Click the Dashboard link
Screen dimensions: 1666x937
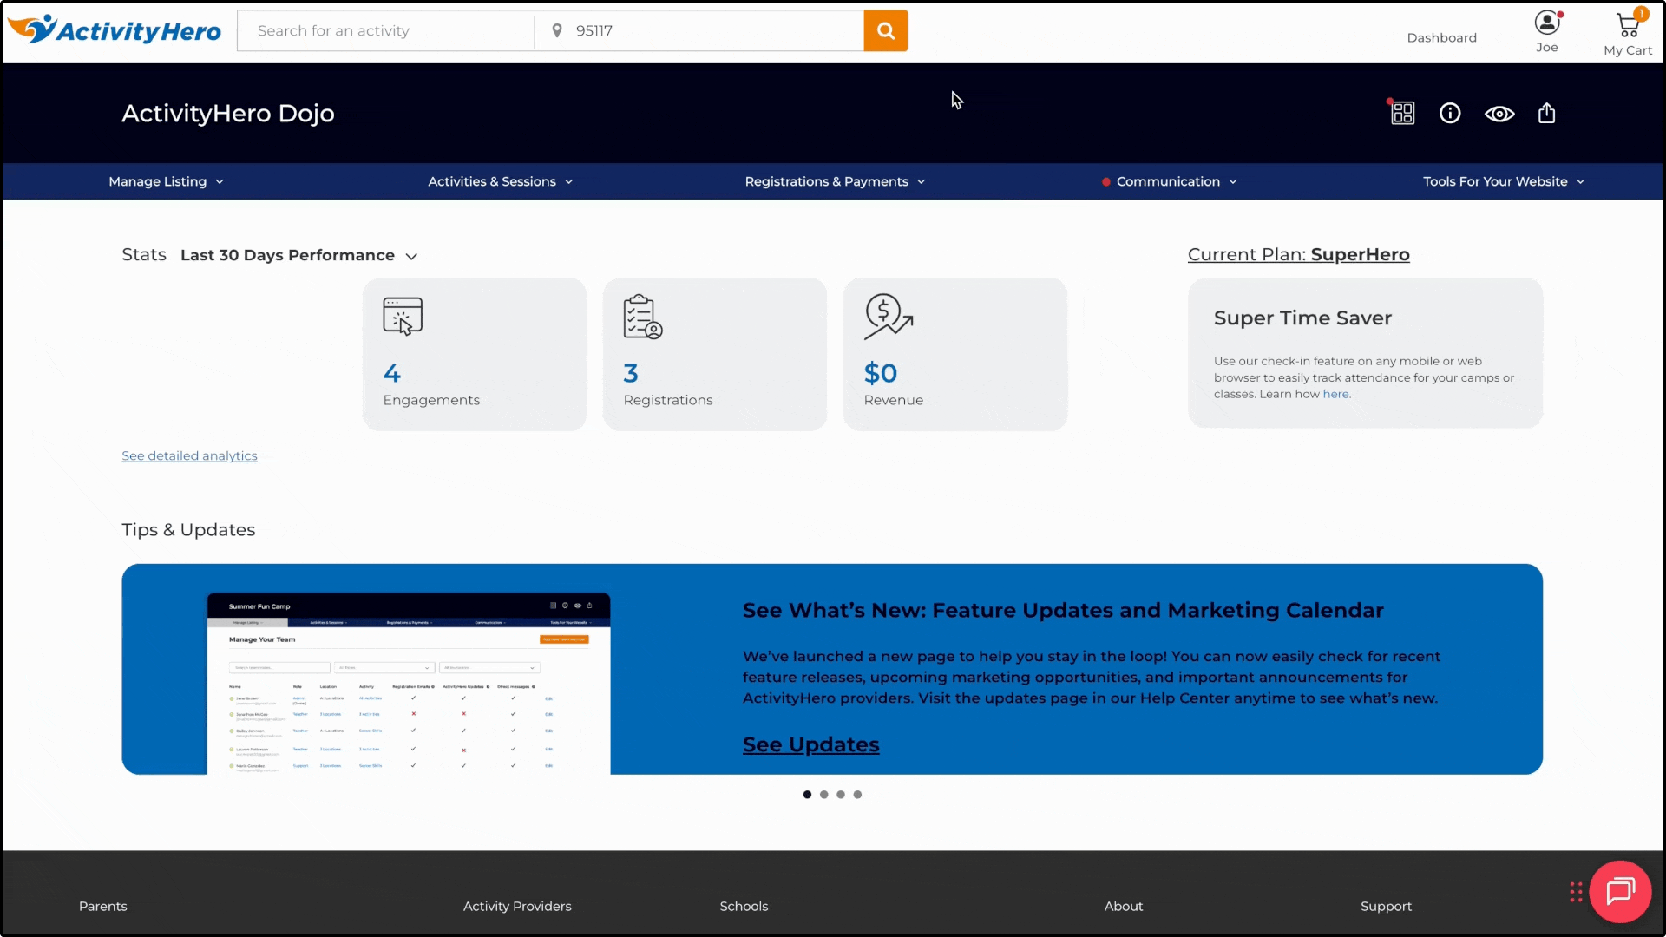(x=1441, y=37)
